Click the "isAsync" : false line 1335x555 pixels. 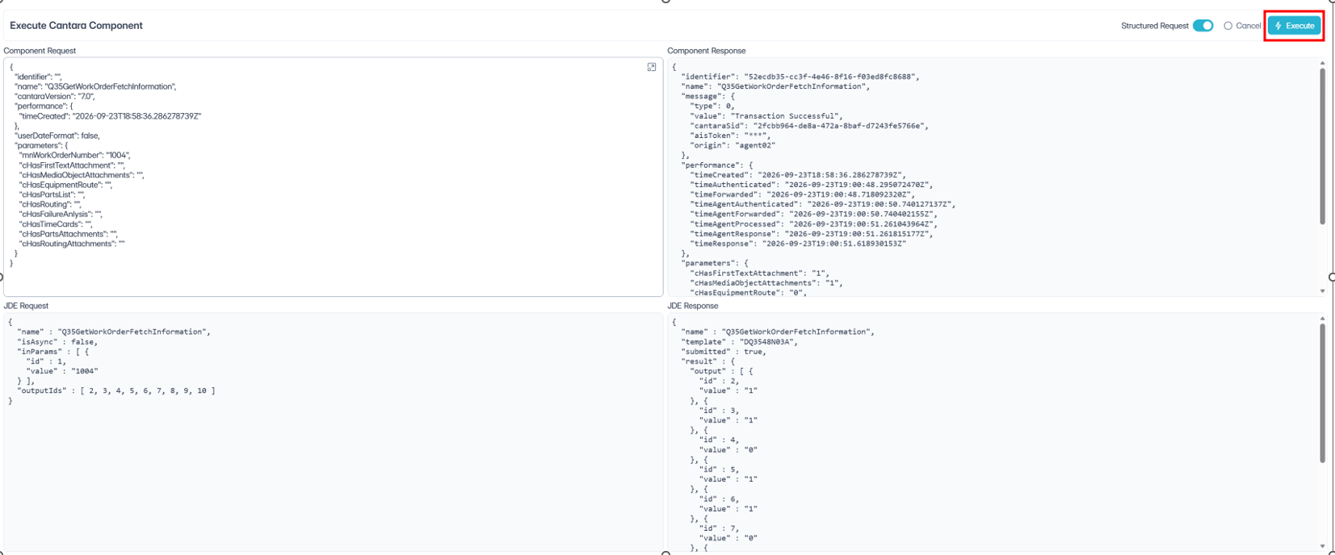pos(57,342)
